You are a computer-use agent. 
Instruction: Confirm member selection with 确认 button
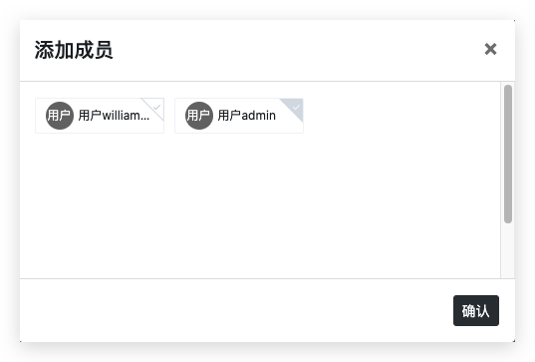(x=476, y=310)
